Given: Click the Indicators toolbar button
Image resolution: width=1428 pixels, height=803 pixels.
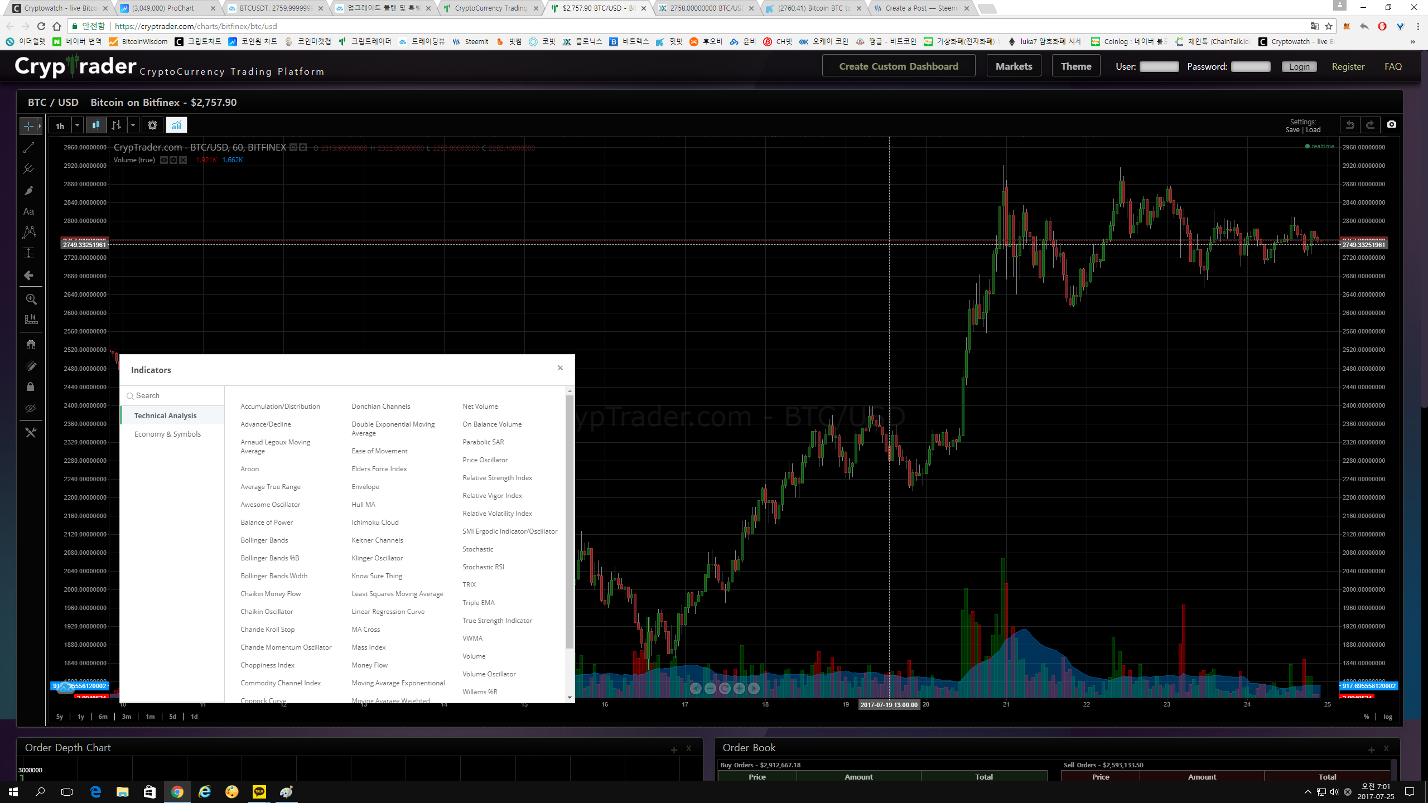Looking at the screenshot, I should (176, 125).
